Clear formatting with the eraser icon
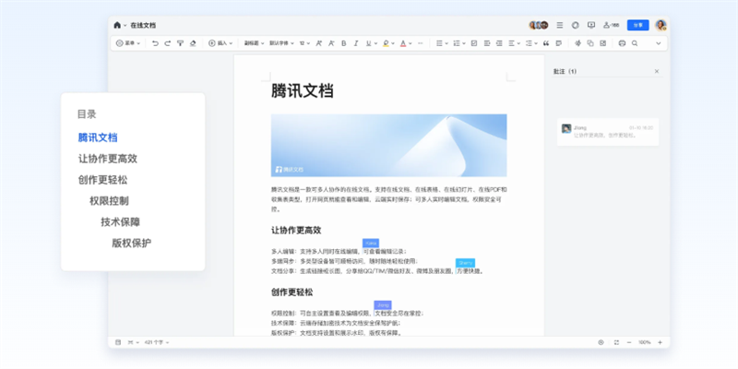 [x=192, y=43]
